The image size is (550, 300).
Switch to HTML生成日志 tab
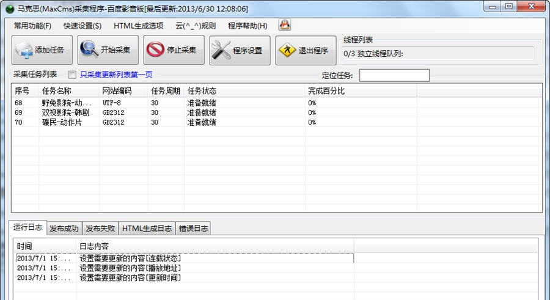[x=147, y=229]
